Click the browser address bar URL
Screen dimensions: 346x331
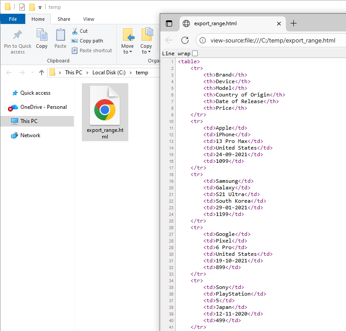click(273, 40)
